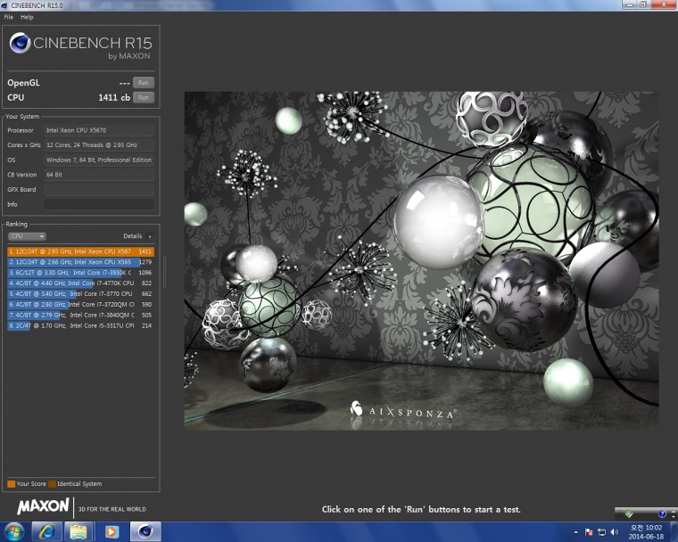Click the blue help icon on language bar
Viewport: 678px width, 542px height.
pos(662,513)
